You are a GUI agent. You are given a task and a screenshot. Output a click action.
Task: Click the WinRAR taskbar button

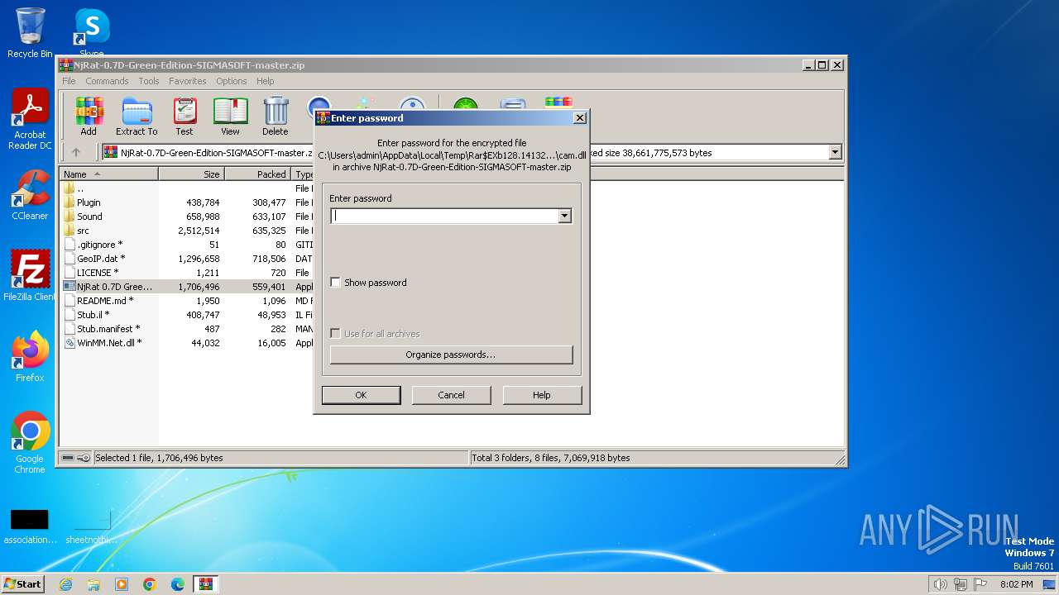tap(206, 584)
